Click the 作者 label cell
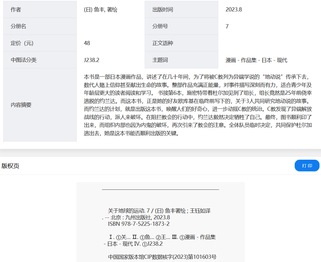The width and height of the screenshot is (321, 262). click(40, 9)
